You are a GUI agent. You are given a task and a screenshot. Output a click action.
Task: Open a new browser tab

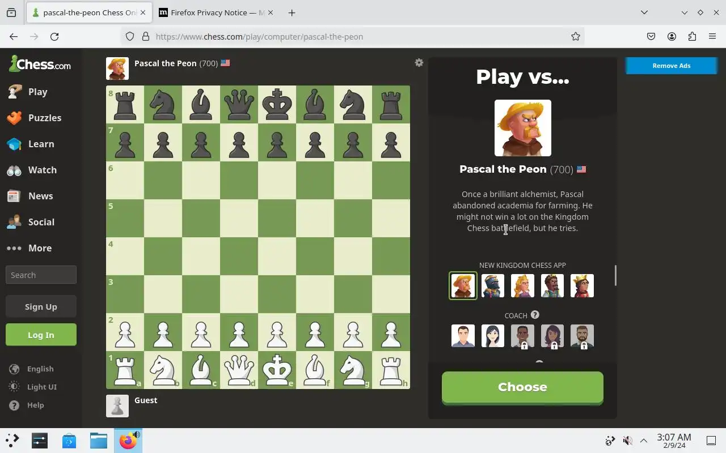click(292, 12)
